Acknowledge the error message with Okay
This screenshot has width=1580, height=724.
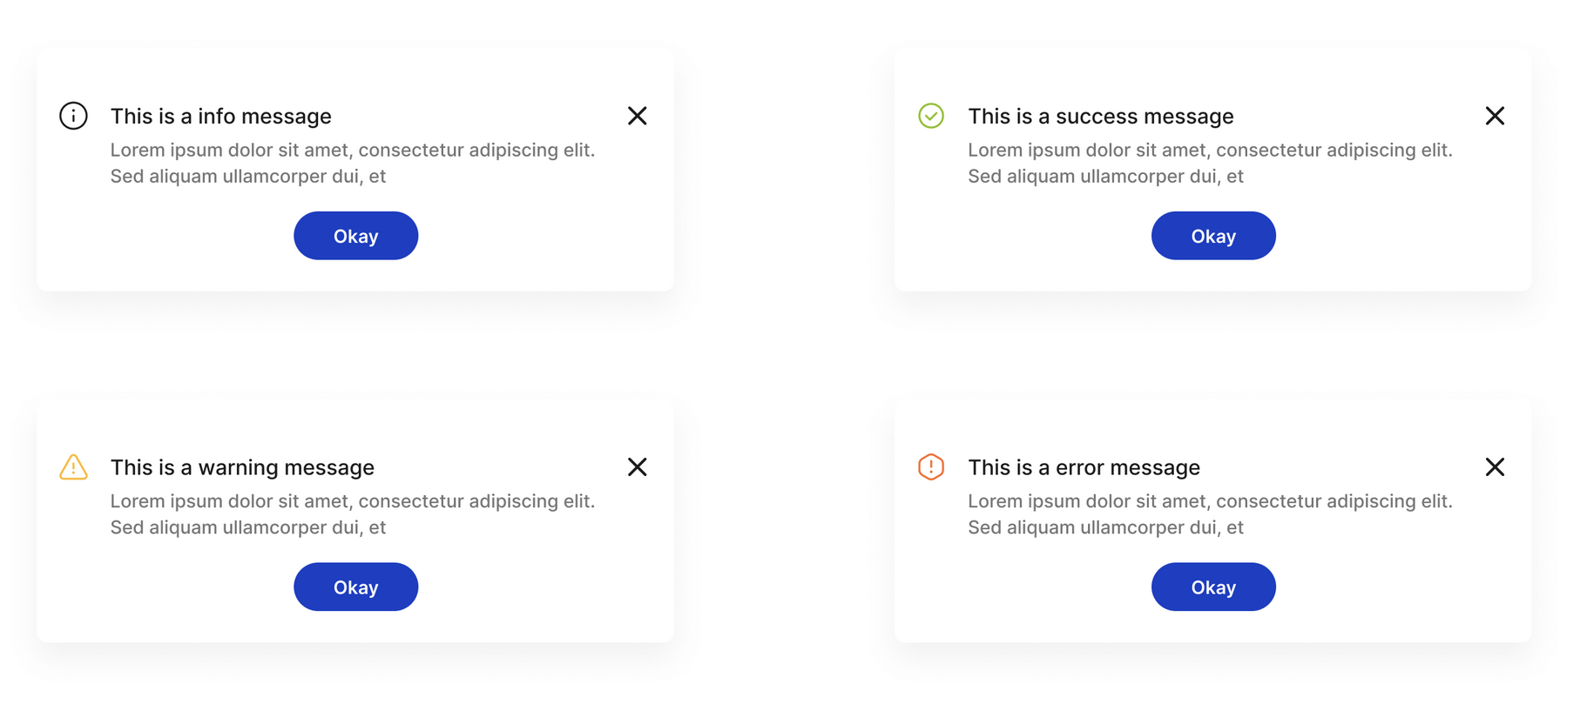coord(1214,587)
